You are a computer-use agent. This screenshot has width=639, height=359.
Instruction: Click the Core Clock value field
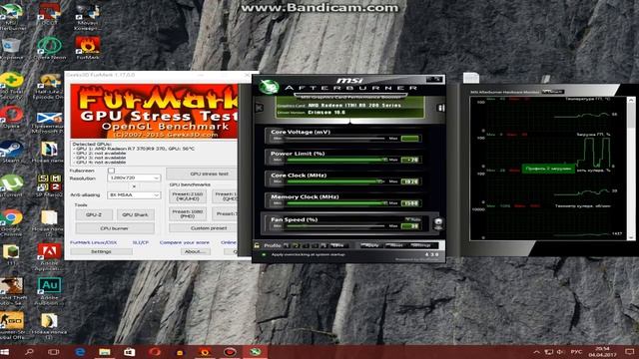[410, 181]
